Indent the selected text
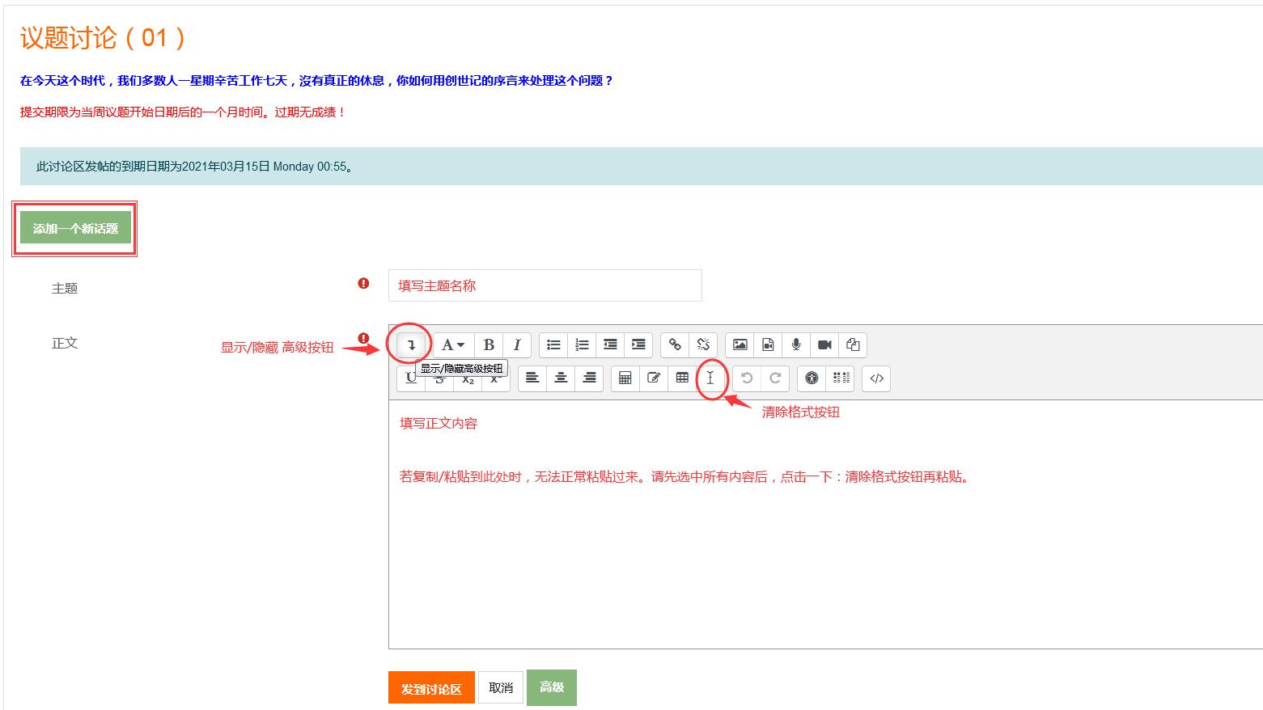The height and width of the screenshot is (710, 1263). coord(638,344)
